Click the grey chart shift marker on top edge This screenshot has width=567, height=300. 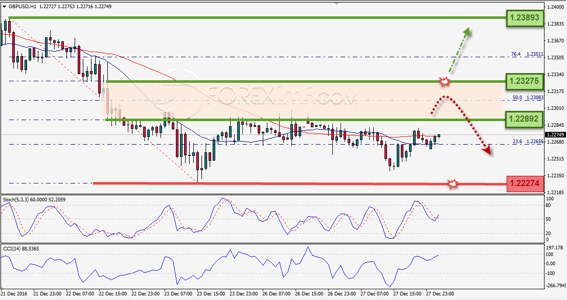pyautogui.click(x=337, y=3)
